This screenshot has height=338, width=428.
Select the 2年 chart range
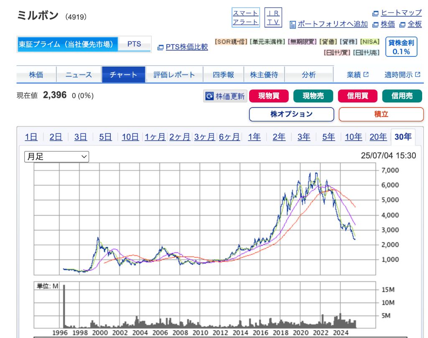coord(279,137)
